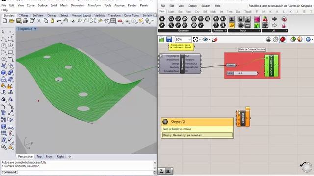Viewport: 314px width, 176px height.
Task: Cut selection with the scissors icon
Action: [39, 21]
